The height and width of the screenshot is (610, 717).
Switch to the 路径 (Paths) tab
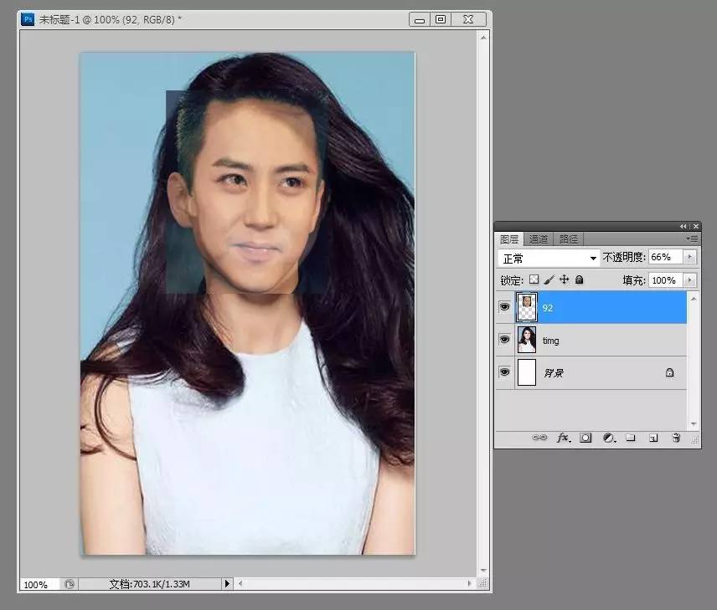(x=569, y=238)
